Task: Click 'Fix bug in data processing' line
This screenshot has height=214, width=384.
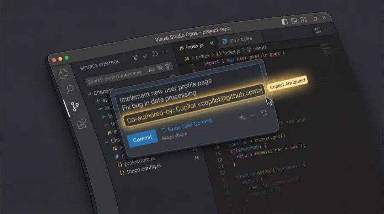Action: 159,101
